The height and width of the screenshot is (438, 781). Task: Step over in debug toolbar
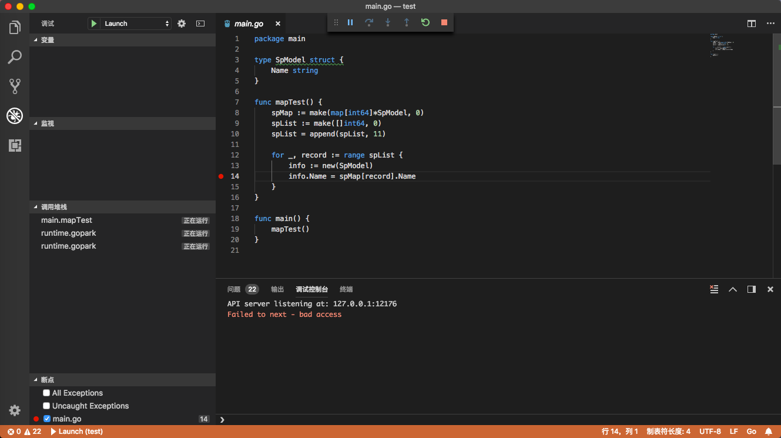point(369,22)
